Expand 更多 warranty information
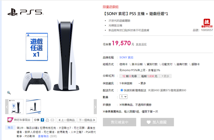This screenshot has width=214, height=140. point(142,83)
